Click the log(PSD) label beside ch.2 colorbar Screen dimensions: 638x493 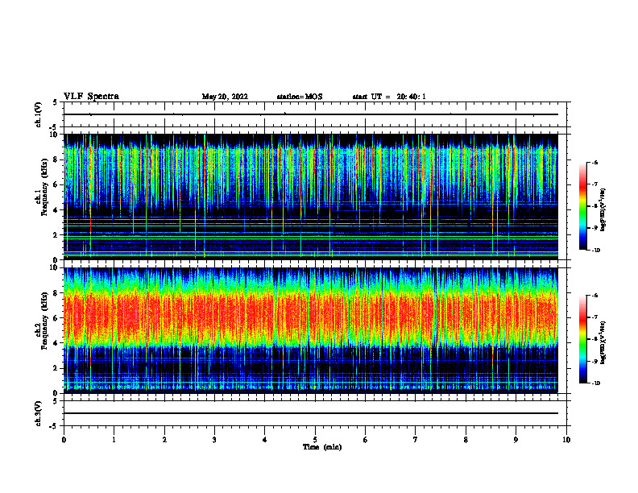(603, 343)
